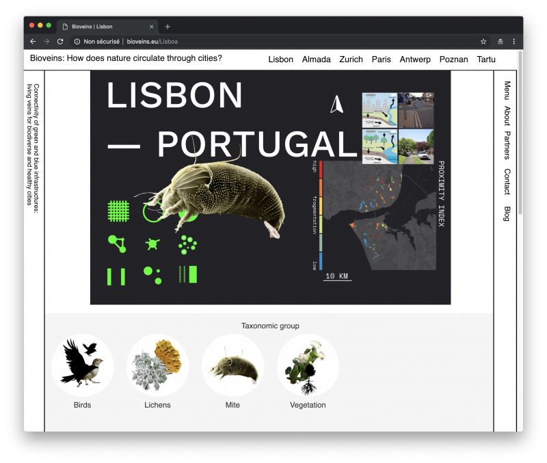Open a new browser tab

tap(168, 27)
